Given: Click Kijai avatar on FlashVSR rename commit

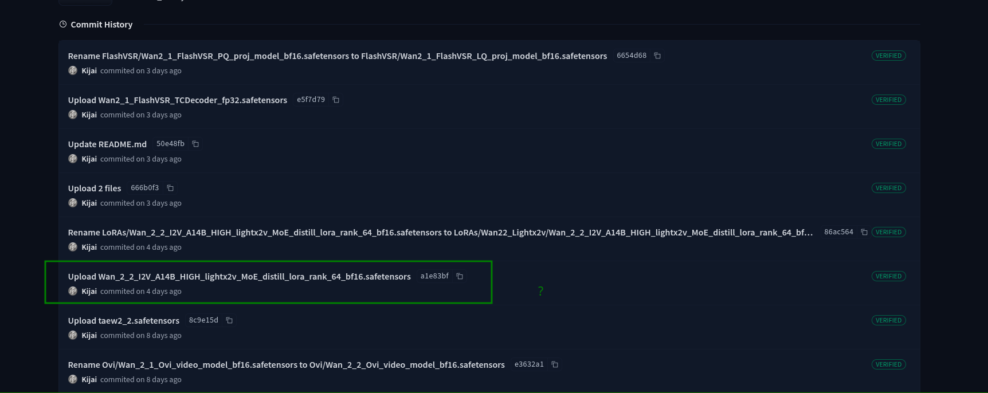Looking at the screenshot, I should tap(73, 70).
